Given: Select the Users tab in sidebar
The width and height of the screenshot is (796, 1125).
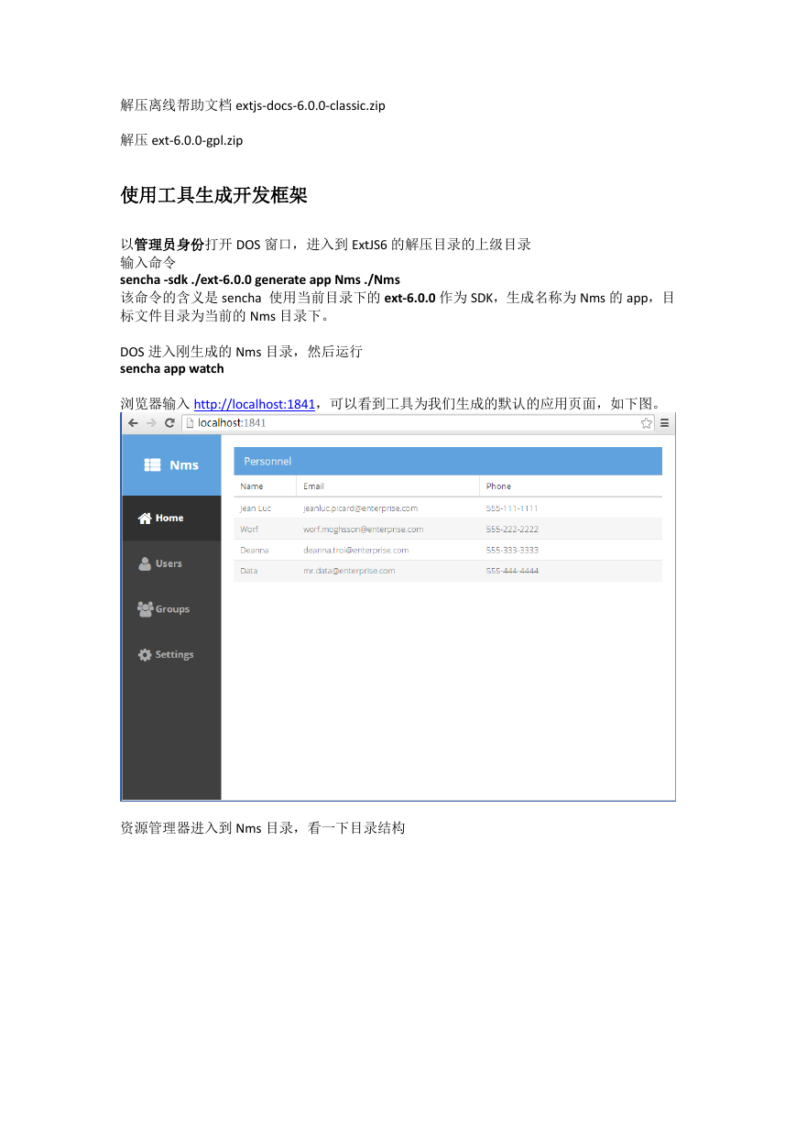Looking at the screenshot, I should [x=171, y=563].
